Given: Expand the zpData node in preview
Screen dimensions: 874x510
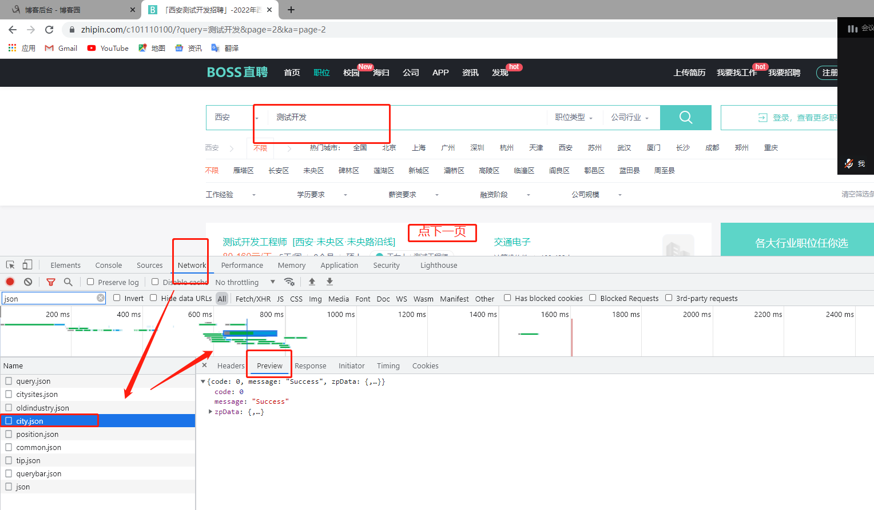Looking at the screenshot, I should tap(210, 412).
